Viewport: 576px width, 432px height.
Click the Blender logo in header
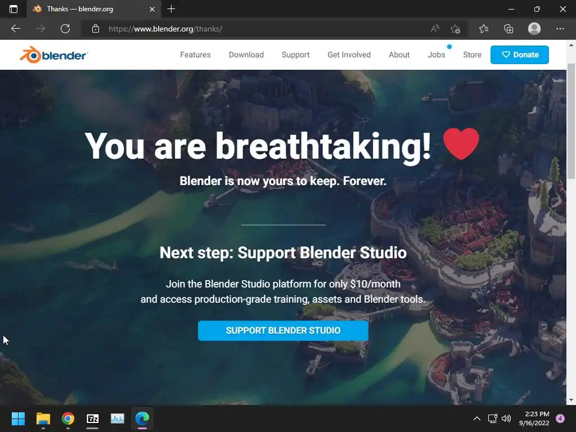(x=53, y=55)
